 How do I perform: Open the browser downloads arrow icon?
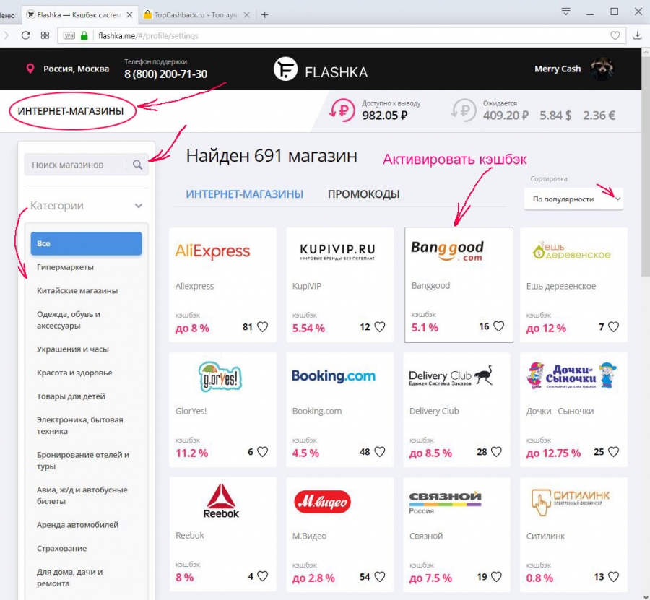click(638, 35)
